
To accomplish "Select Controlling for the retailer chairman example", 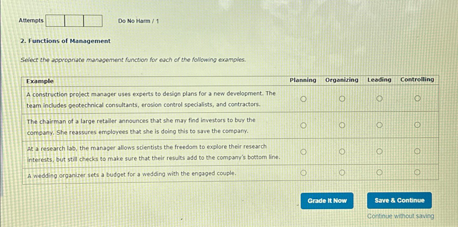I will click(x=418, y=125).
